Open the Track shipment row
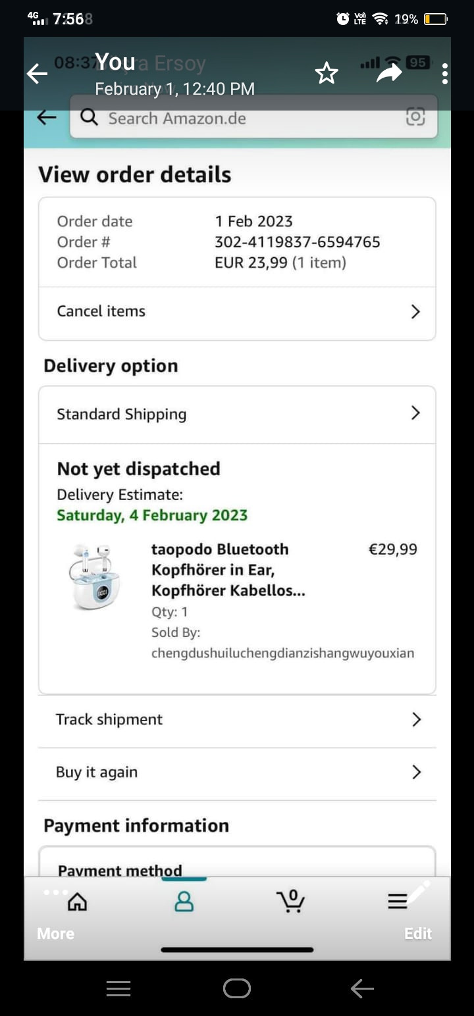 237,720
